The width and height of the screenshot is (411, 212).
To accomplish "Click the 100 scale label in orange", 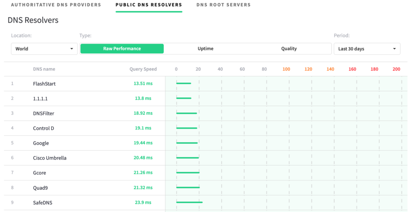I will tap(286, 69).
